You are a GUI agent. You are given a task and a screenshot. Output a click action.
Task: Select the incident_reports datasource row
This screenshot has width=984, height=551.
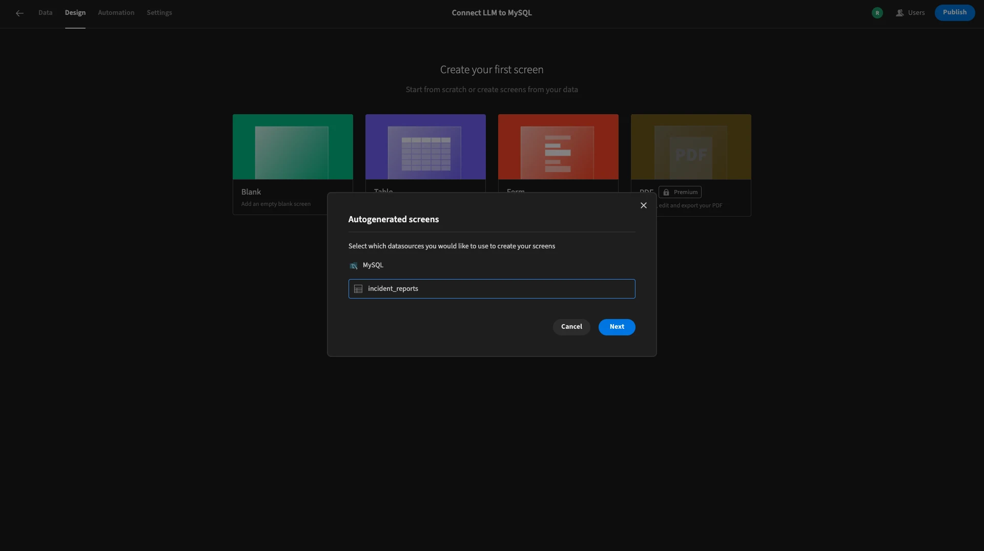(491, 289)
